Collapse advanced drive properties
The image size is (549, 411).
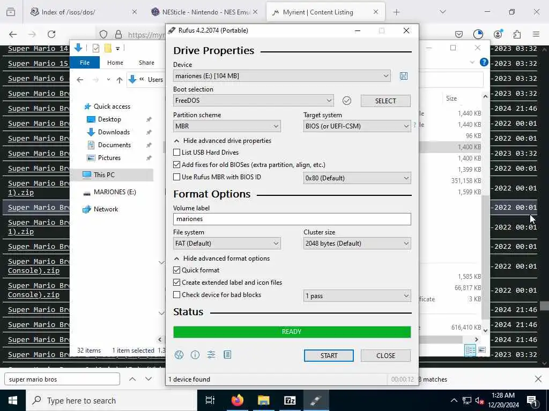(x=222, y=141)
